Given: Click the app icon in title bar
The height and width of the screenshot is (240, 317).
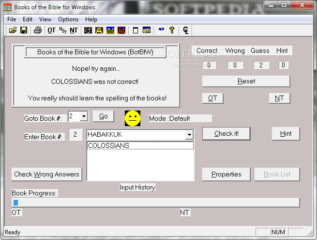Looking at the screenshot, I should click(x=8, y=7).
